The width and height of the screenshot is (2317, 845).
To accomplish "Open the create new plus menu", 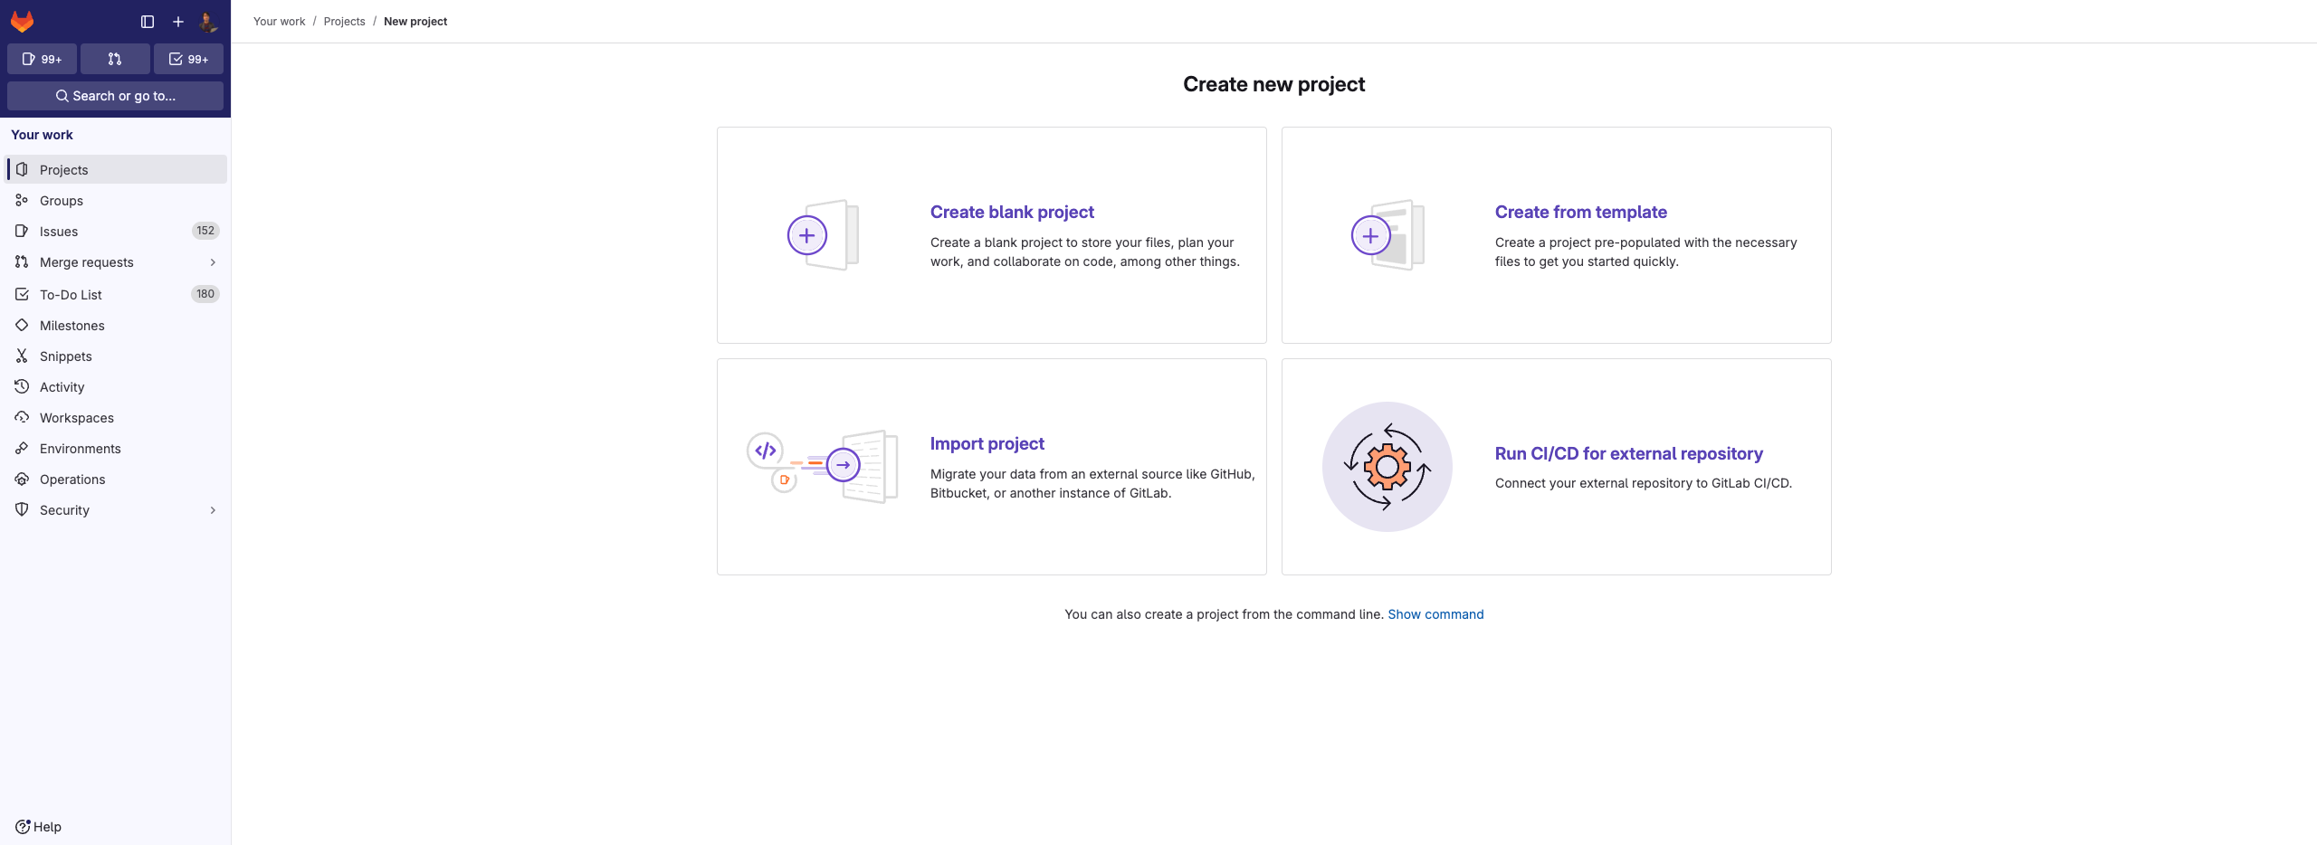I will tap(178, 22).
